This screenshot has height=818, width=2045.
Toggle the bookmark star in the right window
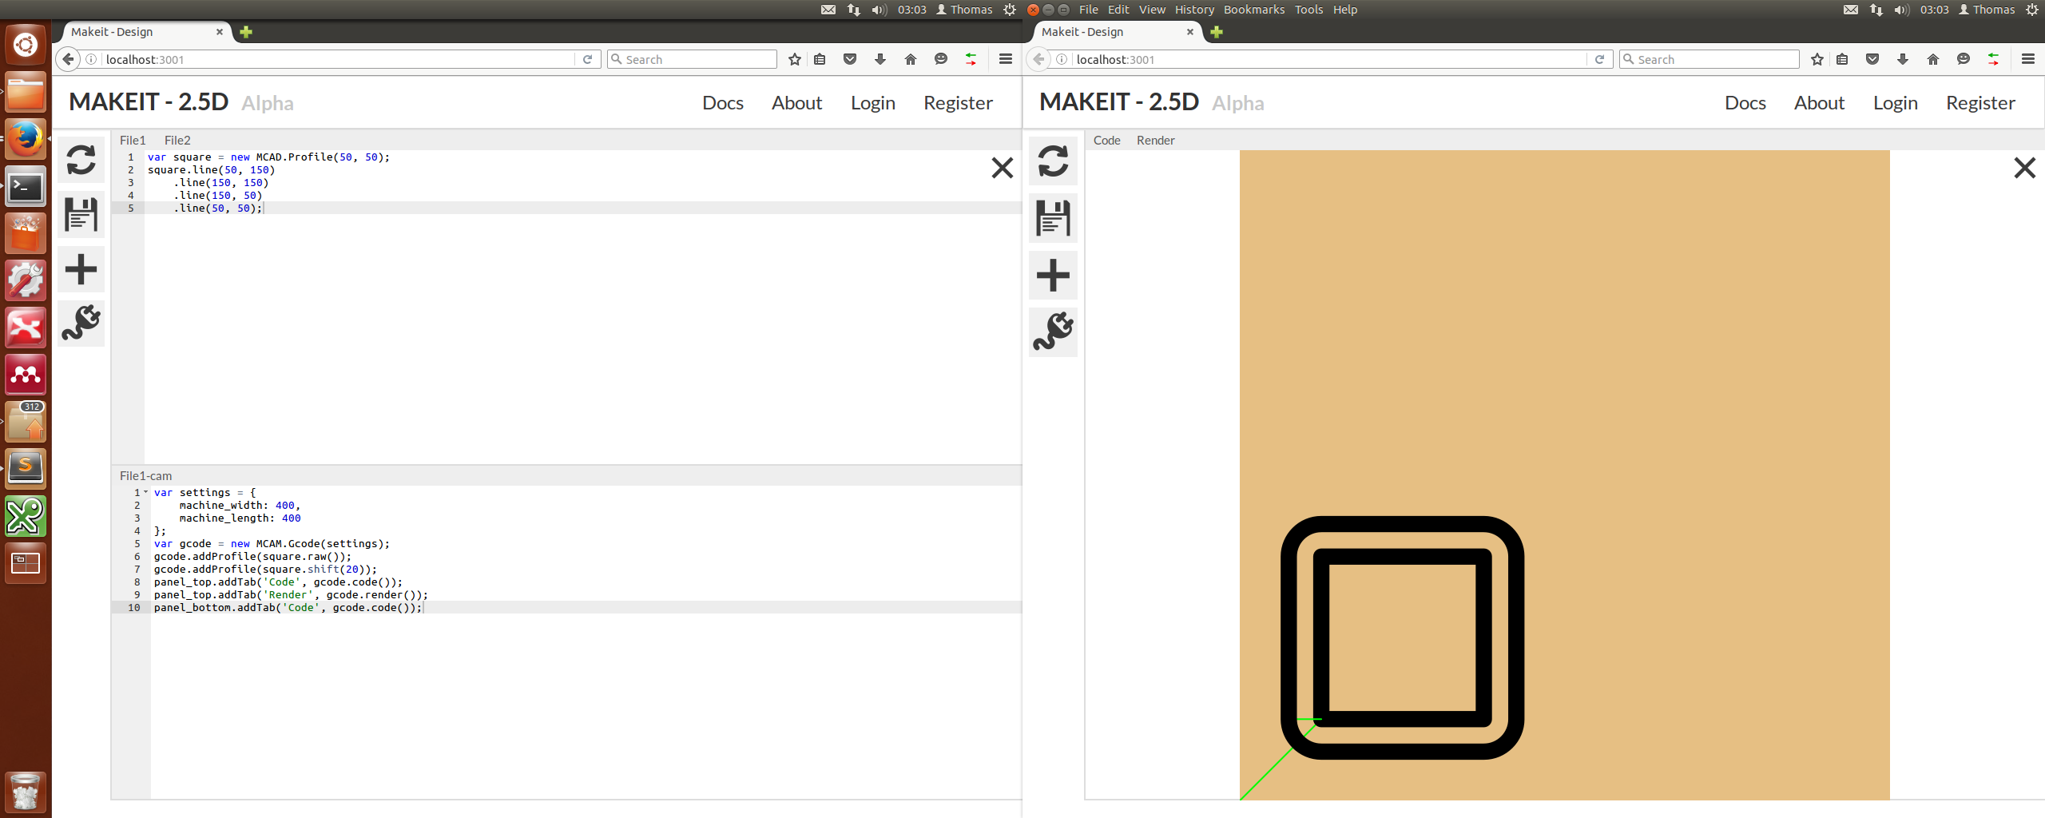click(x=1817, y=59)
